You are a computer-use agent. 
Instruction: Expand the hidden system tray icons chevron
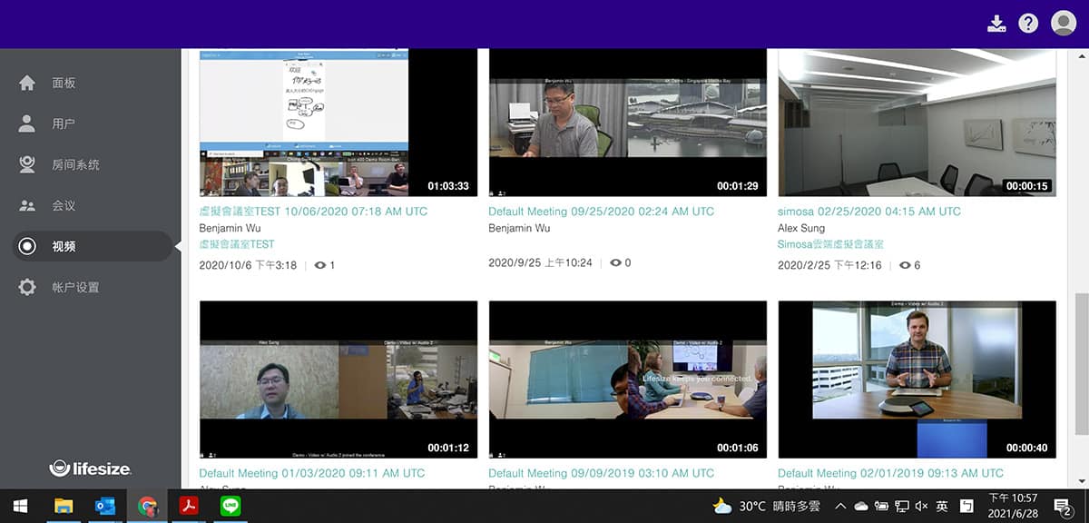pyautogui.click(x=840, y=506)
